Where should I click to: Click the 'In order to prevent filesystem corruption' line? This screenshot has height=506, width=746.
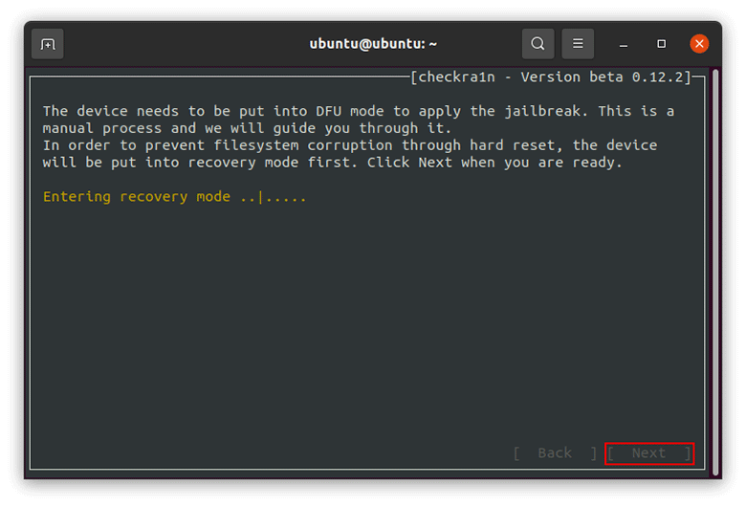click(x=350, y=145)
